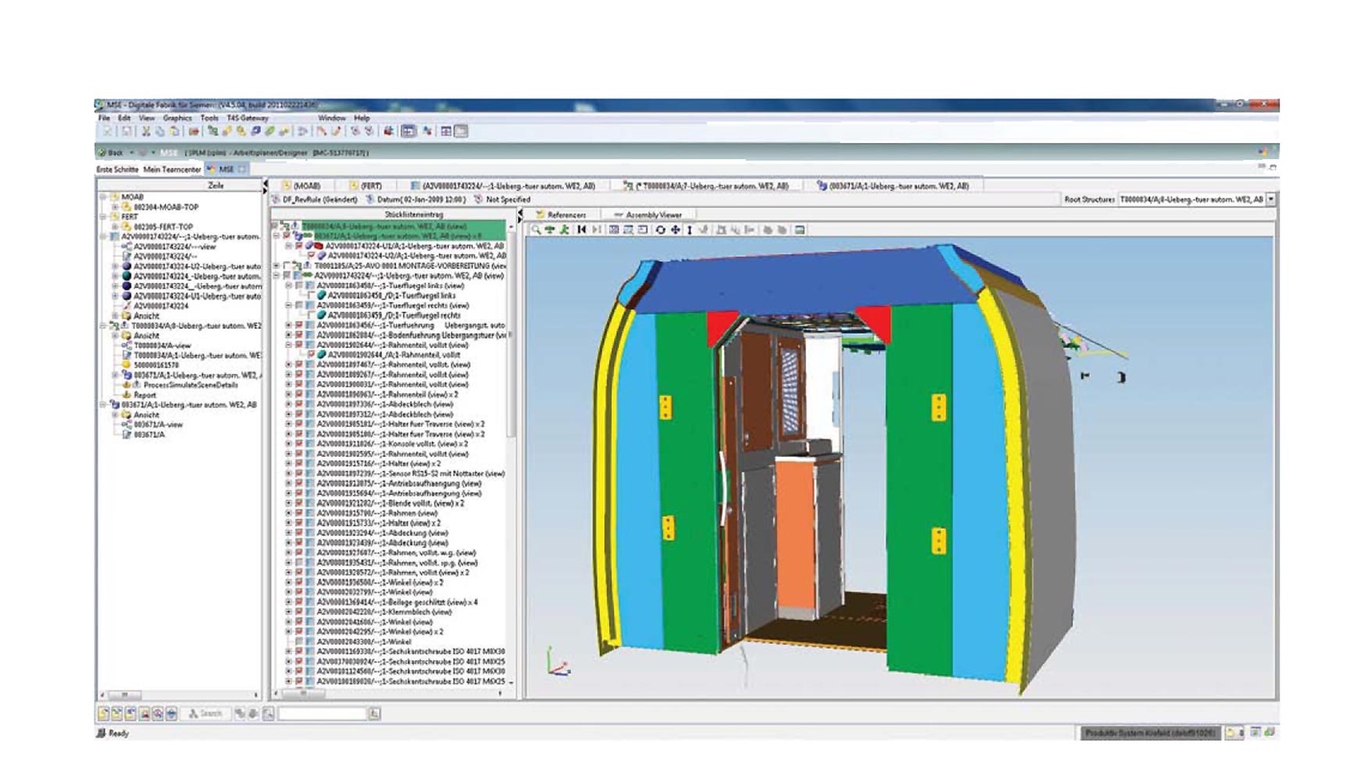Click the red toolbox icon in main toolbar

[389, 131]
